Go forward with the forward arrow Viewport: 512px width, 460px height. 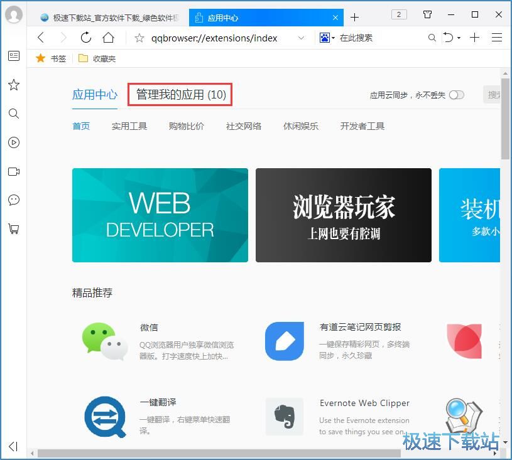click(x=63, y=38)
